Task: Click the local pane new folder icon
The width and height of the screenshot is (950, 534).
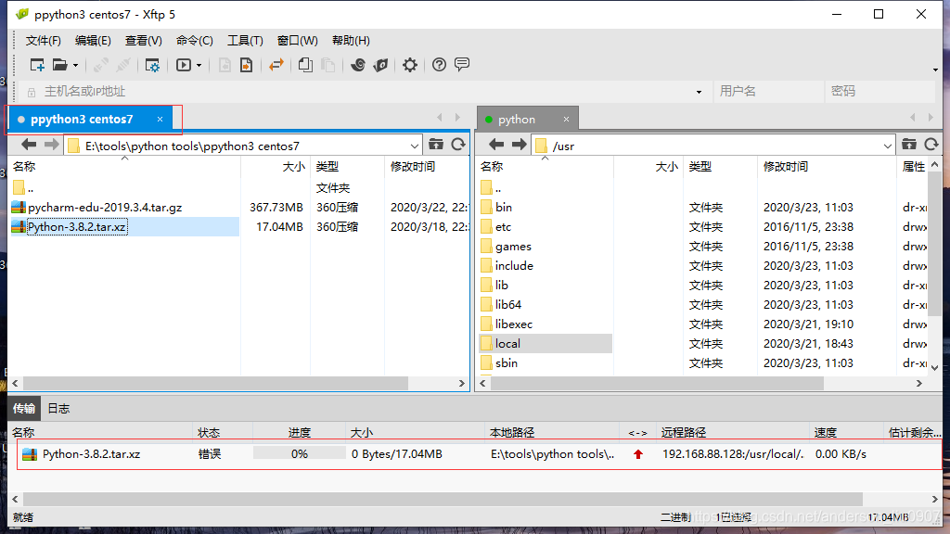Action: click(436, 144)
